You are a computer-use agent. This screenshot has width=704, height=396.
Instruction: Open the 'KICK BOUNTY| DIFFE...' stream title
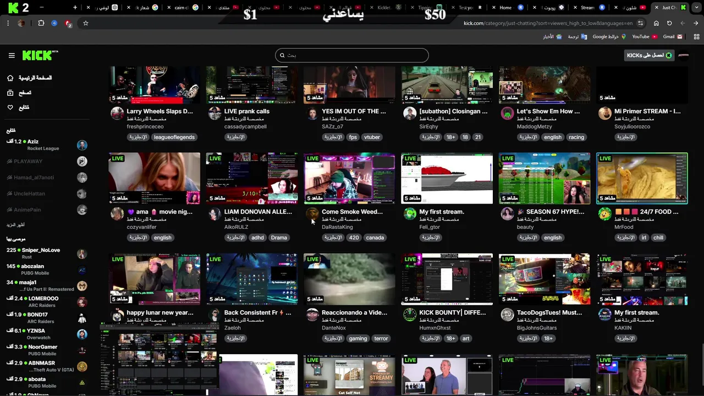coord(453,312)
